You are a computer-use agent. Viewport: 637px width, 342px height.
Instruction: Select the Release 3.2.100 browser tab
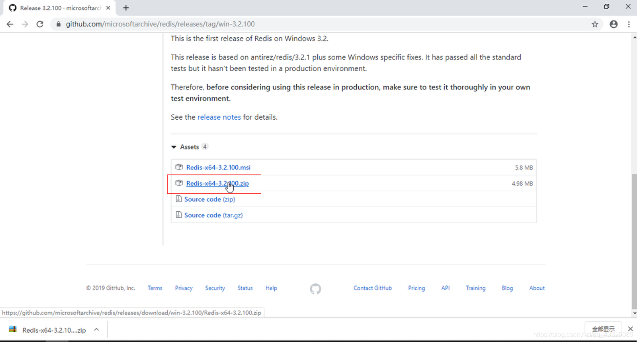tap(59, 8)
